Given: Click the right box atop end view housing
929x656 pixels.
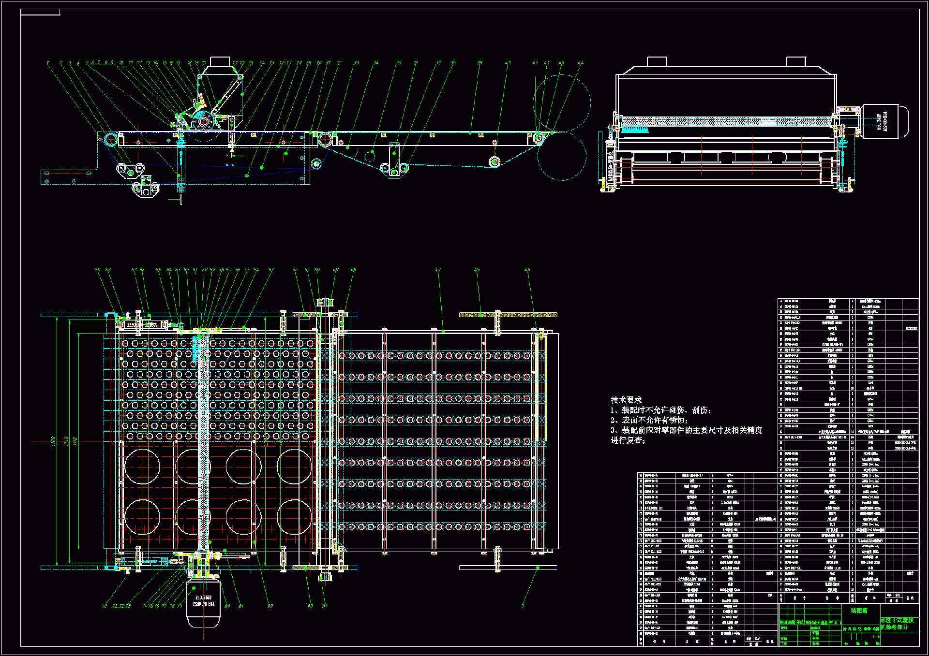Looking at the screenshot, I should click(796, 61).
